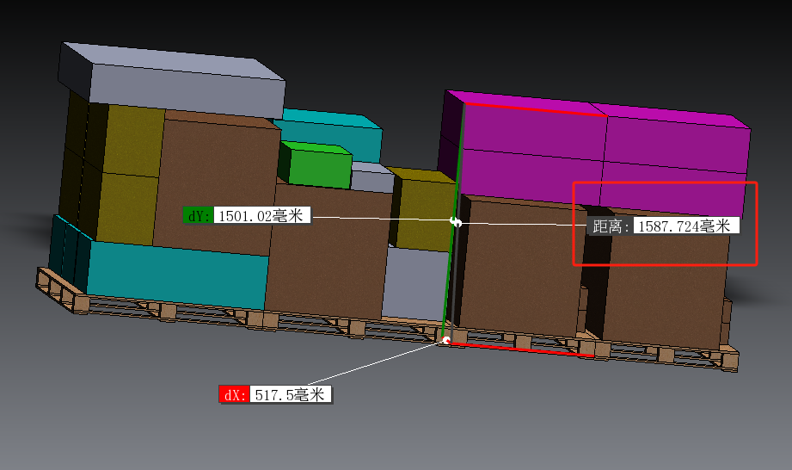The height and width of the screenshot is (470, 792).
Task: Select the grey box beneath the yellow box
Action: (x=415, y=283)
